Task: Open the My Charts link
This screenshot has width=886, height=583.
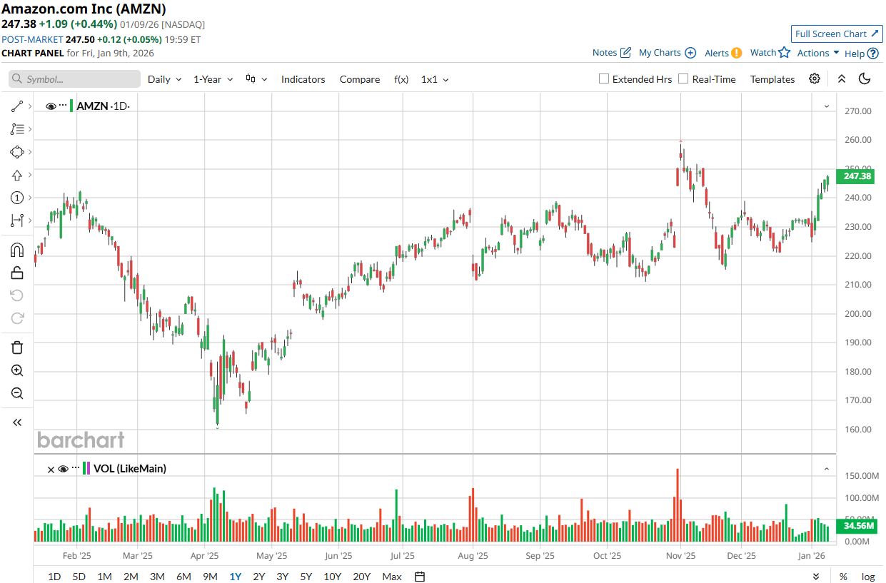Action: 660,53
